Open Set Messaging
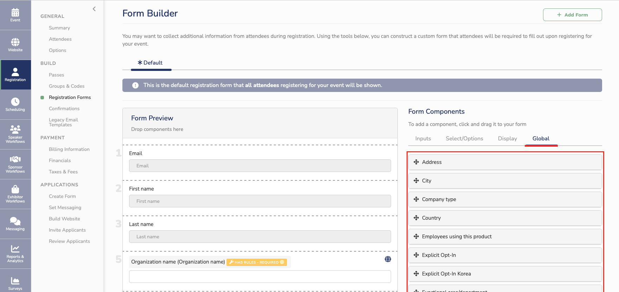619x292 pixels. coord(65,207)
